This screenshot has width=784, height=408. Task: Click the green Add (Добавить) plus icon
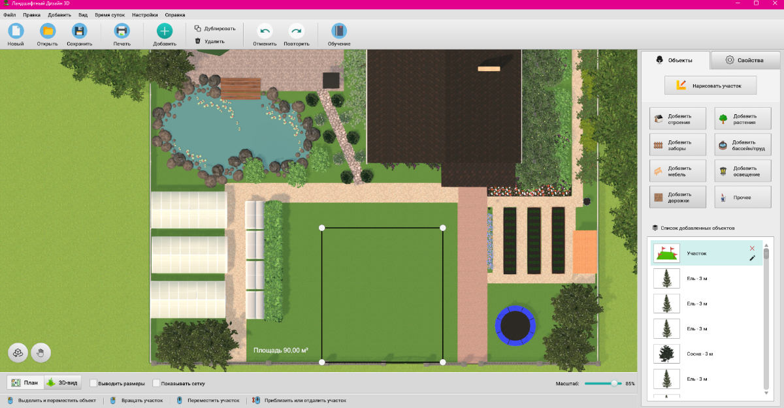pyautogui.click(x=165, y=31)
